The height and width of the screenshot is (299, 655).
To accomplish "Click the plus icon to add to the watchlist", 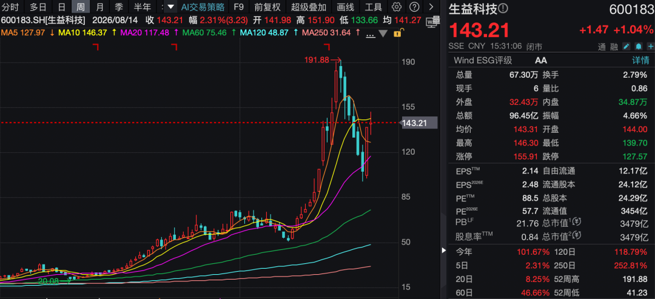I will click(x=650, y=46).
